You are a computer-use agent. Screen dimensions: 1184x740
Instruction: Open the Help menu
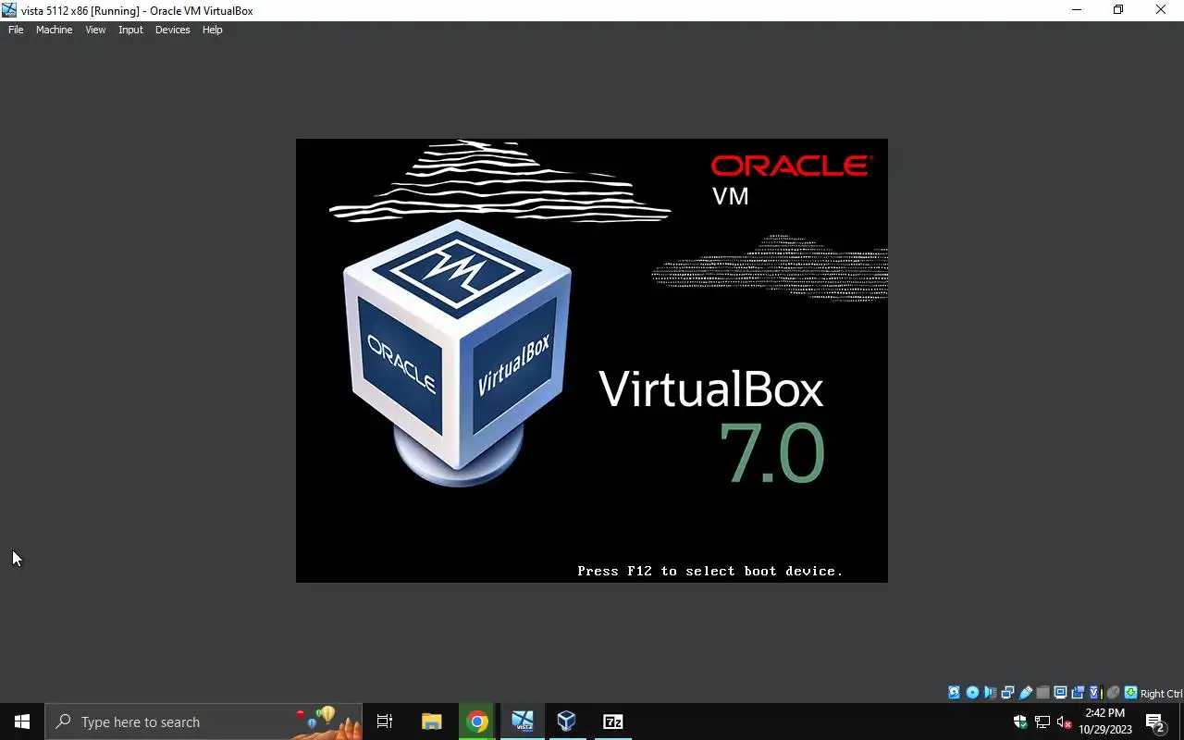tap(213, 30)
